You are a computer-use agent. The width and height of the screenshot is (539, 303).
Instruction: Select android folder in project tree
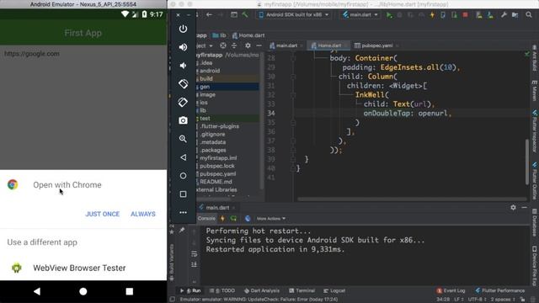pyautogui.click(x=210, y=71)
